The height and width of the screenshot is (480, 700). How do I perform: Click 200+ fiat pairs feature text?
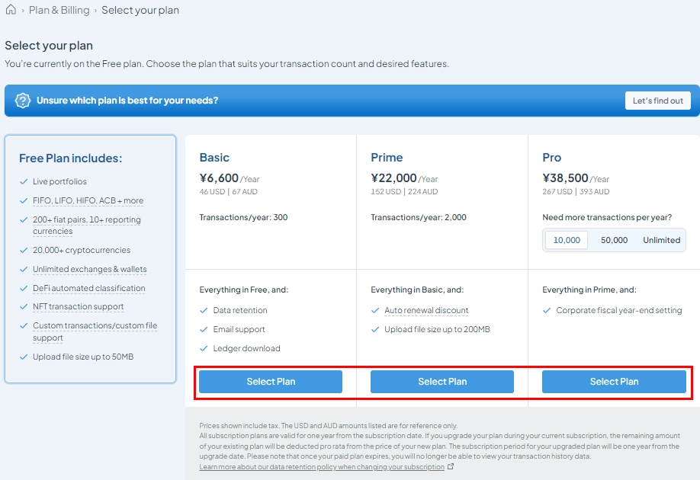click(x=87, y=226)
